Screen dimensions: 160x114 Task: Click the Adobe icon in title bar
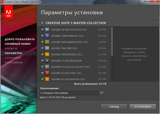pos(2,2)
